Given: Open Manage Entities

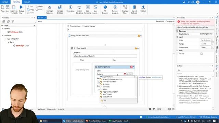Looking at the screenshot, I should click(x=60, y=9).
